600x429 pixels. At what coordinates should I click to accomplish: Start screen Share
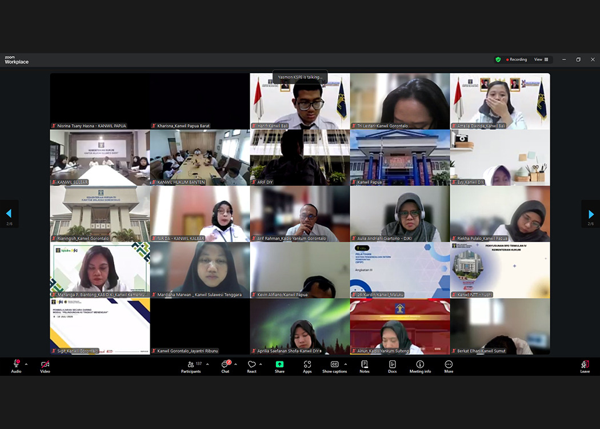[x=279, y=366]
